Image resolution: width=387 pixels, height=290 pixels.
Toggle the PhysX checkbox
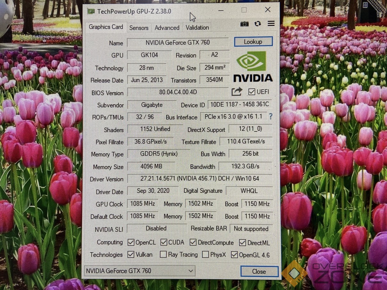205,255
